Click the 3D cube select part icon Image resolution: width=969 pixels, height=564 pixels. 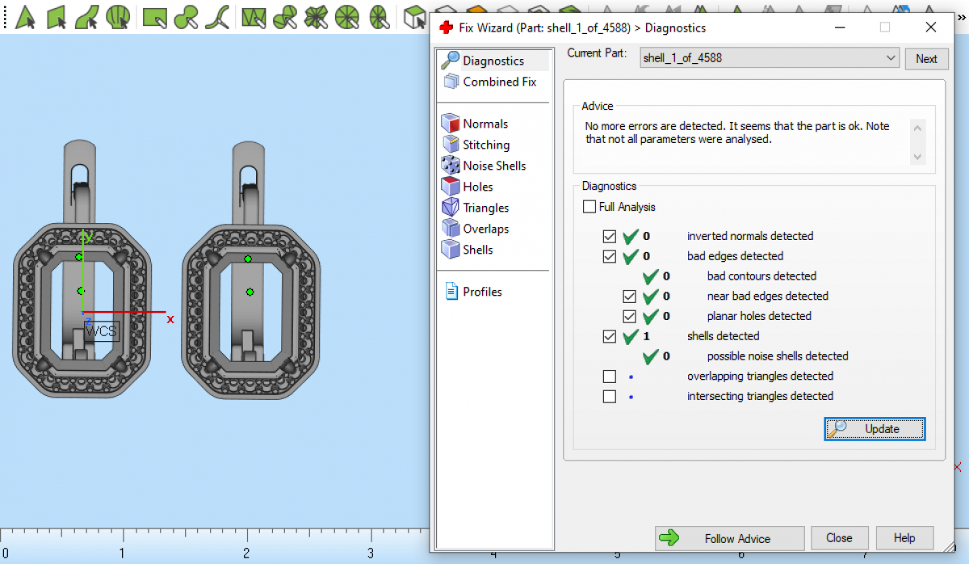pyautogui.click(x=414, y=16)
